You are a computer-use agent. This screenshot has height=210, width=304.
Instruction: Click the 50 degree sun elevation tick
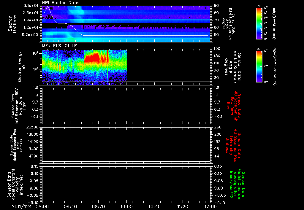(216, 35)
